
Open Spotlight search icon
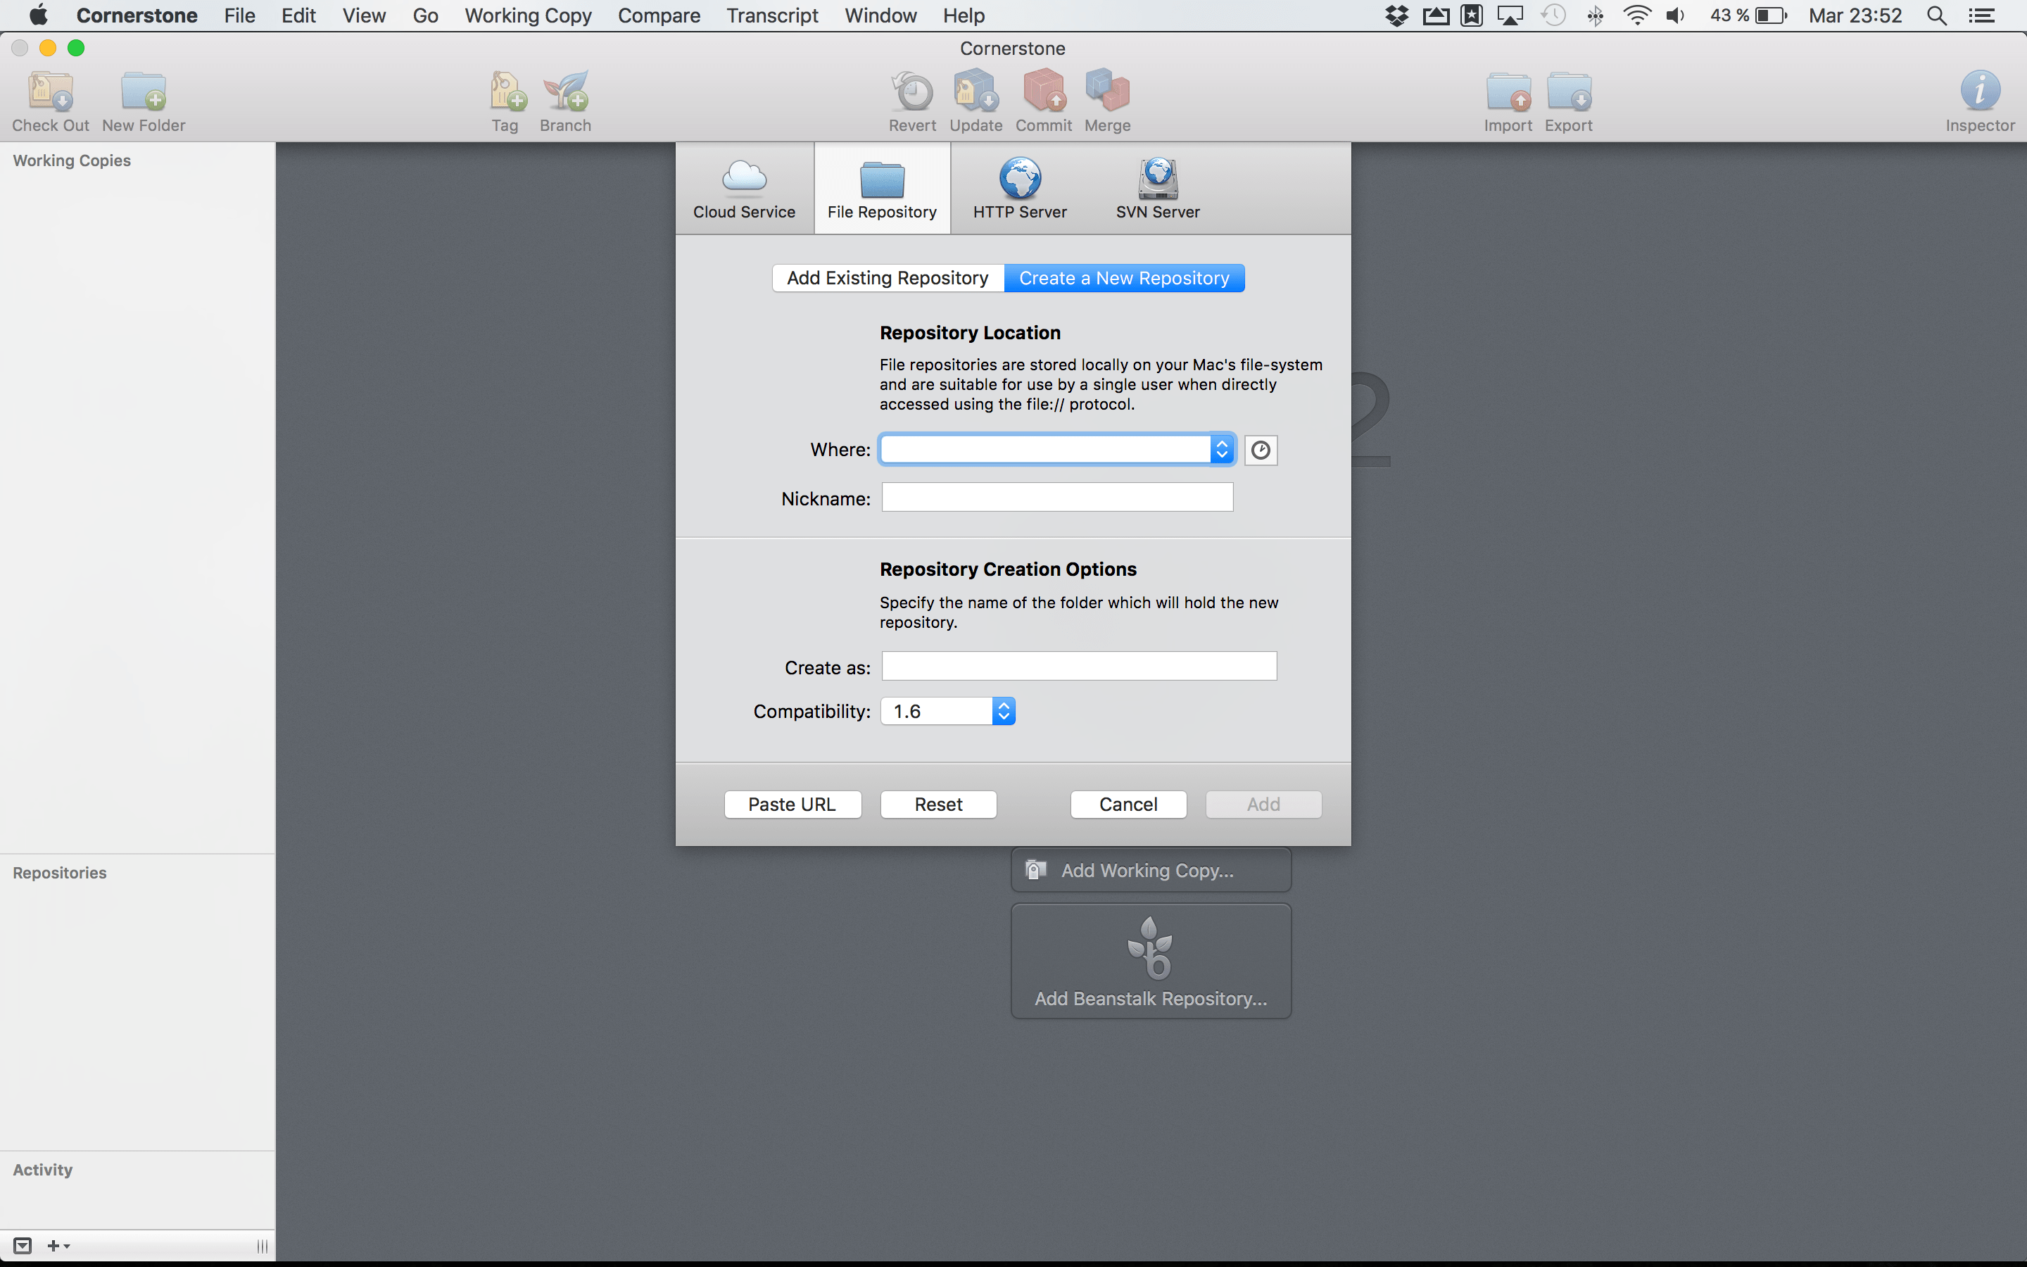(1936, 15)
